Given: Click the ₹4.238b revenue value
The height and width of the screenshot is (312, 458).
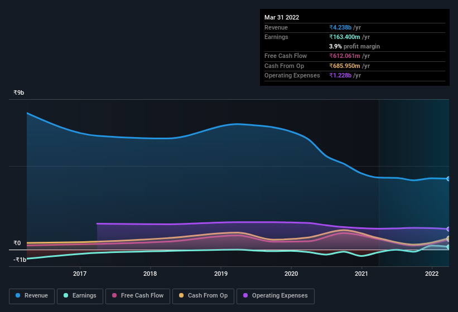Looking at the screenshot, I should 340,27.
